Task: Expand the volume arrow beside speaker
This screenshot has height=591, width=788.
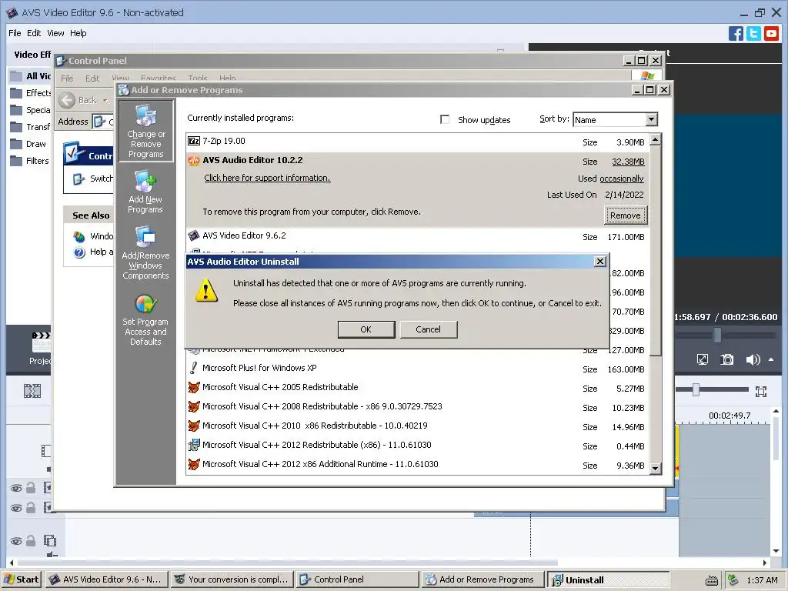Action: 771,359
